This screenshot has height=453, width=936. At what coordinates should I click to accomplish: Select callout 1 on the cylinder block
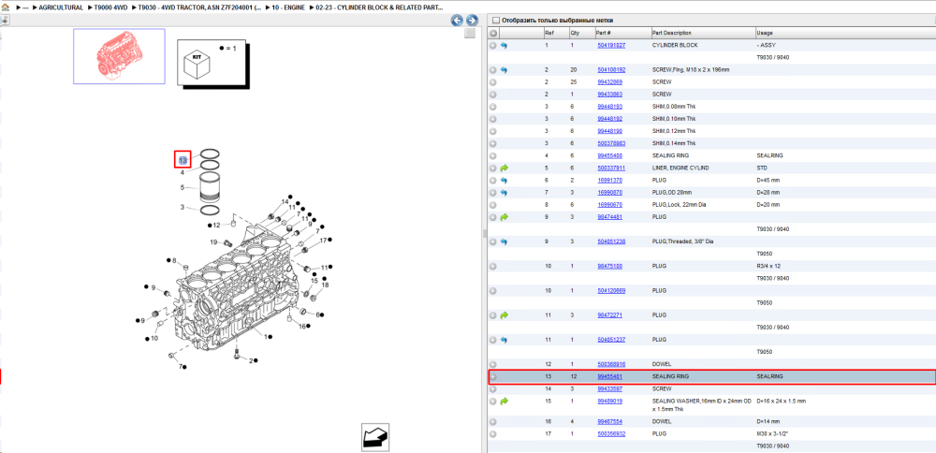(x=266, y=337)
